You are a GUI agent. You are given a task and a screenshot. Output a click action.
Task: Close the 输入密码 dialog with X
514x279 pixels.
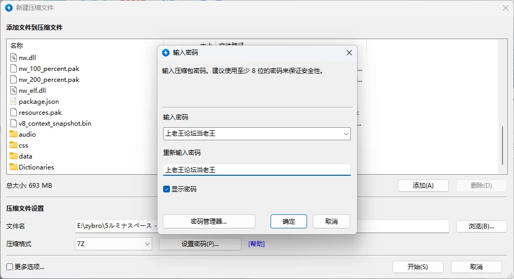click(349, 53)
